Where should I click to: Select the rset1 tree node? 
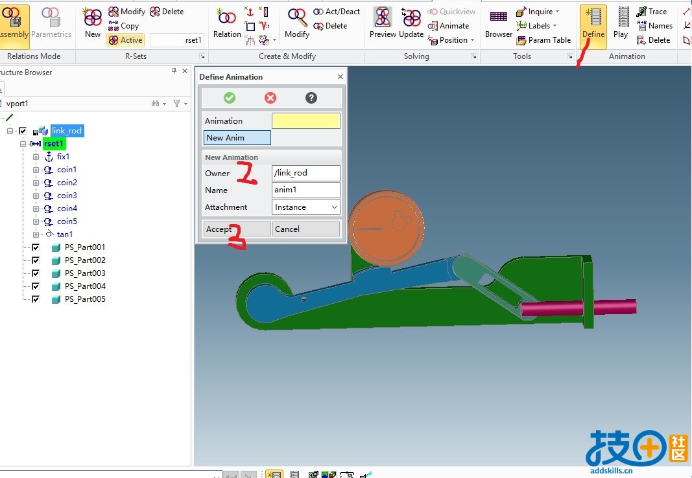click(x=53, y=144)
